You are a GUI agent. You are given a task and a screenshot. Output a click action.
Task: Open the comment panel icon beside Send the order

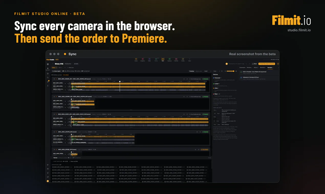click(x=278, y=64)
